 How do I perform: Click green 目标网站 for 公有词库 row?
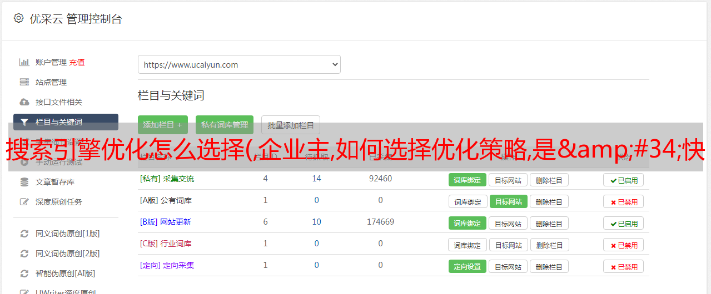tap(509, 201)
